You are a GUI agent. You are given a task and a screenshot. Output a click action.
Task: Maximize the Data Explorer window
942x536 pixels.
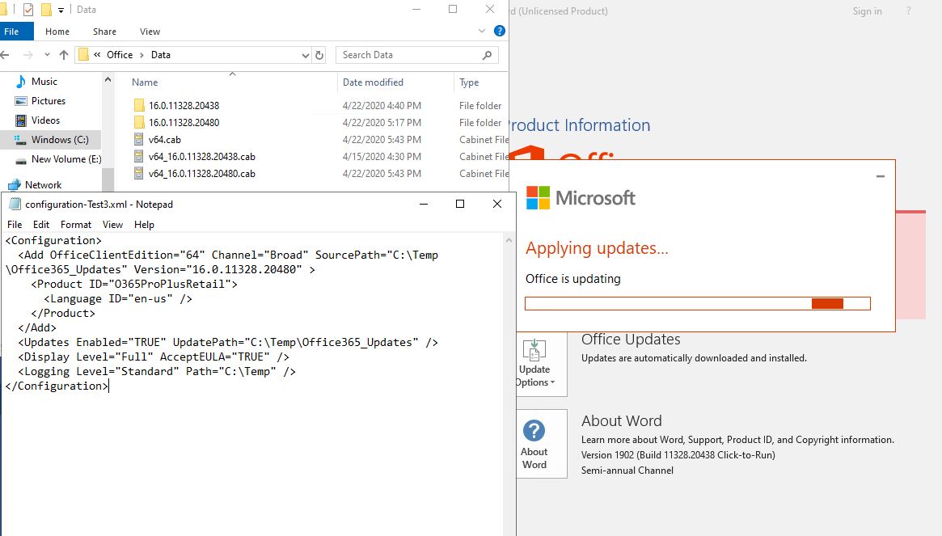pyautogui.click(x=453, y=9)
